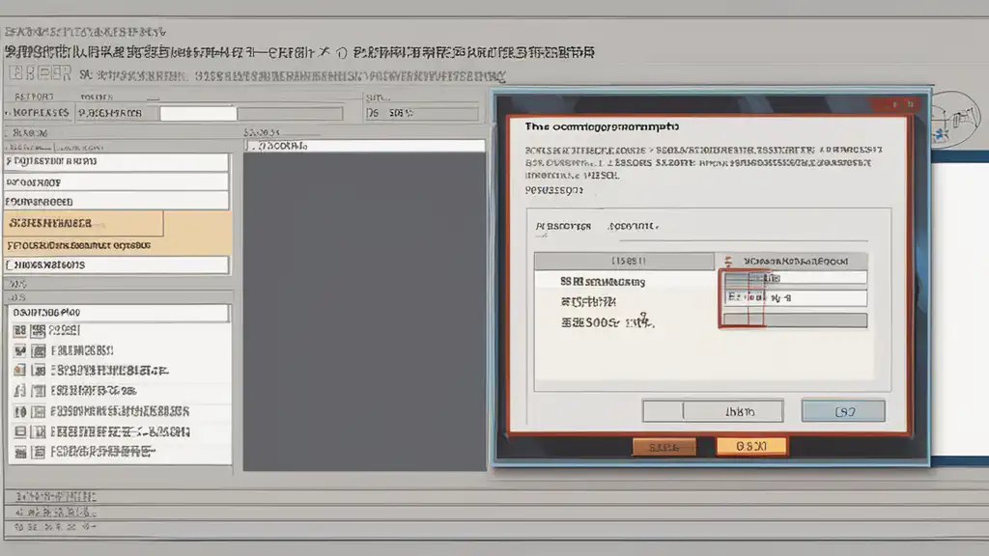Click the boxed icon in the lower-left list's fourth row
Viewport: 989px width, 556px height.
click(x=39, y=391)
